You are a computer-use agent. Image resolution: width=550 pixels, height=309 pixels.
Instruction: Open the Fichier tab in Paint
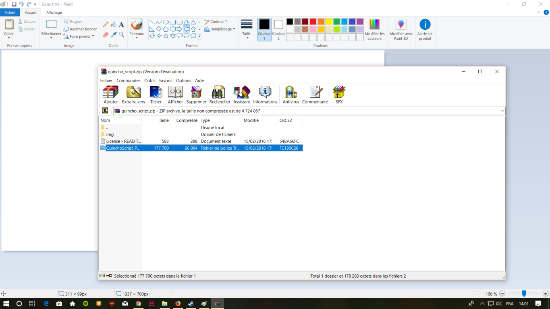[10, 12]
